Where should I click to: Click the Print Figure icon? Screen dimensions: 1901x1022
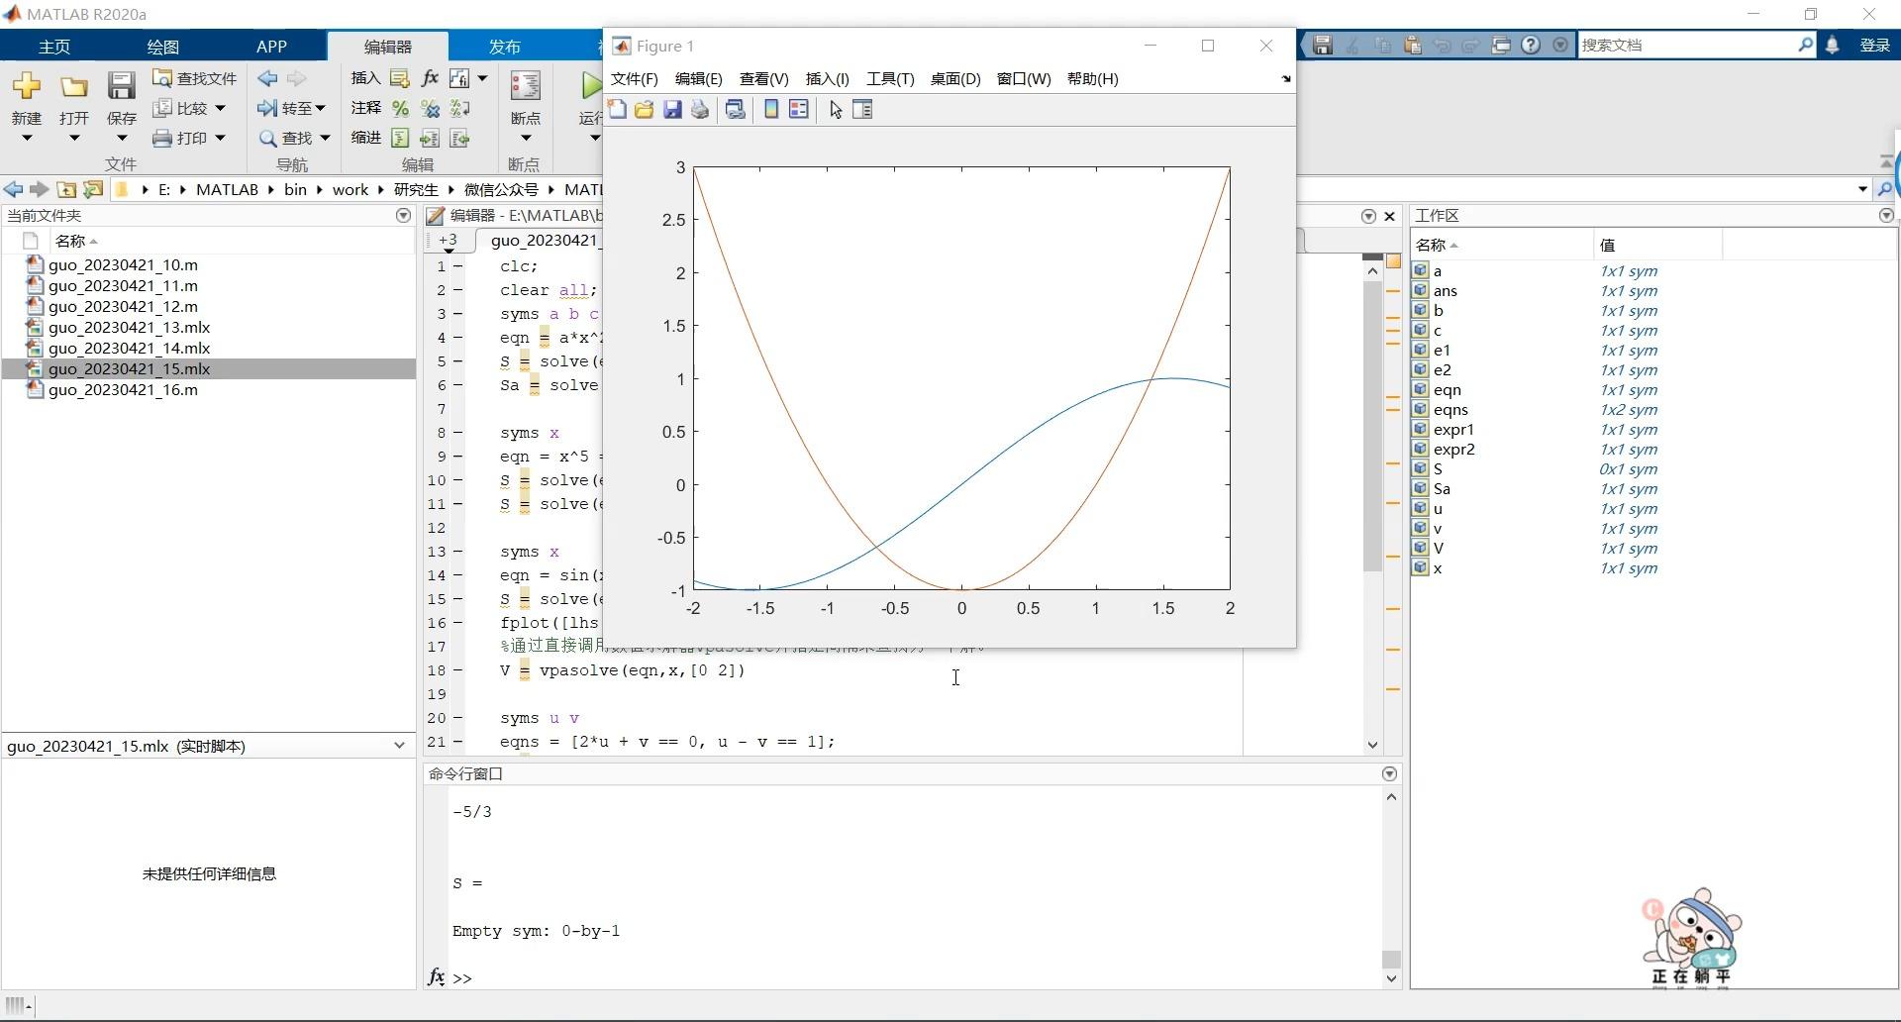[x=700, y=110]
